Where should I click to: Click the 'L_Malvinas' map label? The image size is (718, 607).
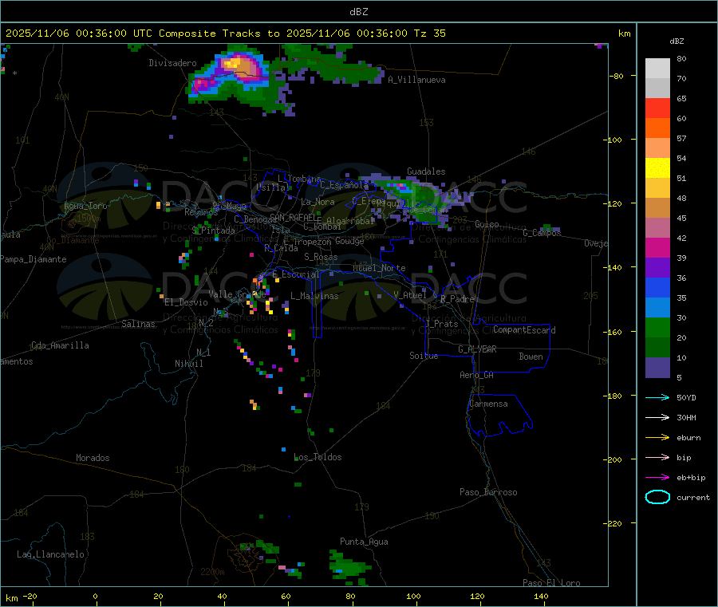point(314,296)
